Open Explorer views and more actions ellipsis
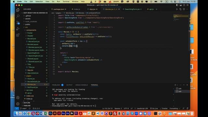The width and height of the screenshot is (208, 117). pos(46,9)
